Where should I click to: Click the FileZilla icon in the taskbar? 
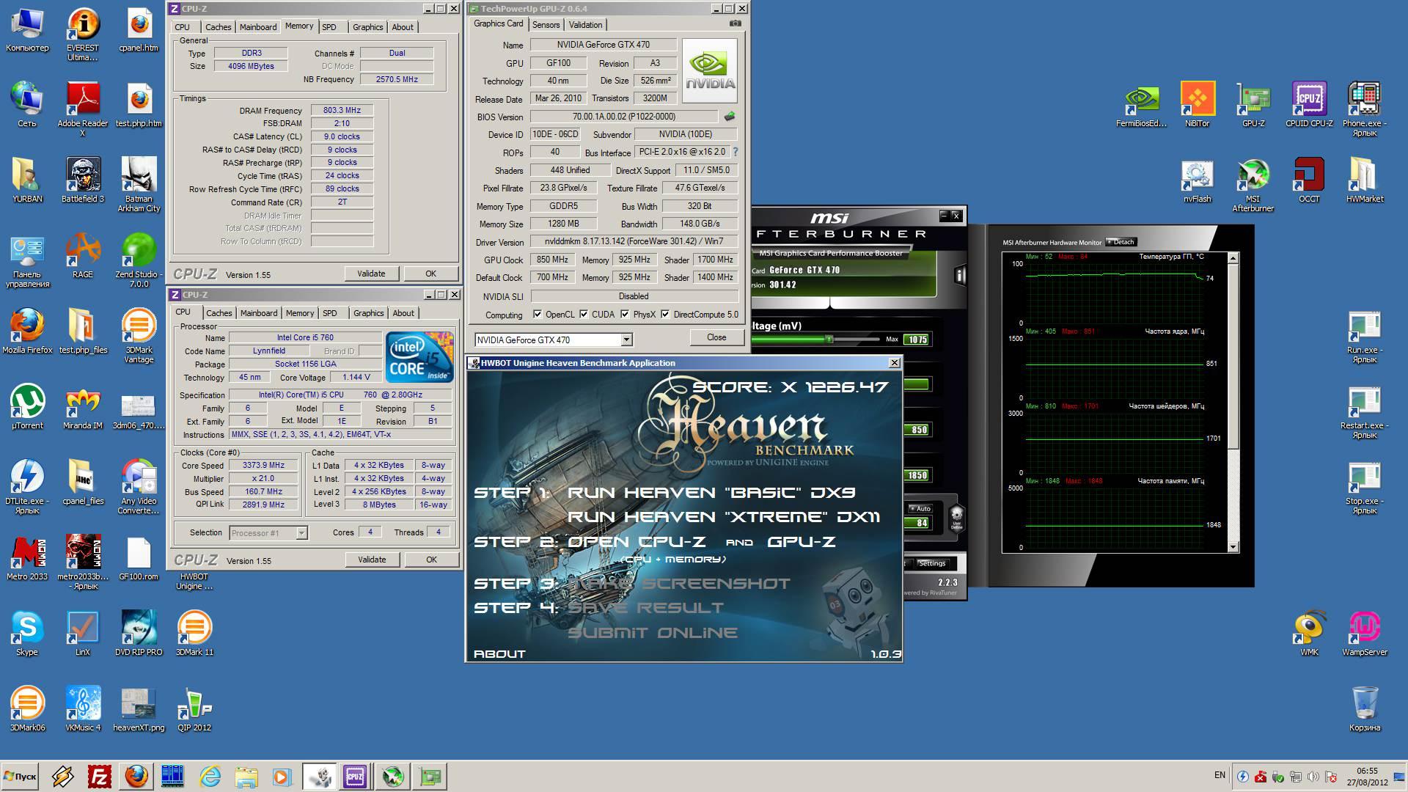click(99, 777)
